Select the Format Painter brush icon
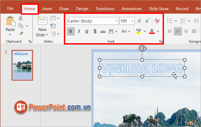 point(21,33)
